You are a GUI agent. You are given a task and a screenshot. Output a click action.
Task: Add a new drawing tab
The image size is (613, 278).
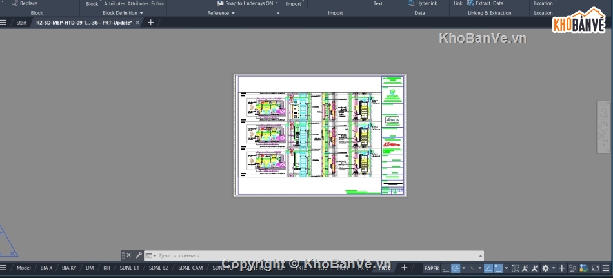pyautogui.click(x=150, y=23)
